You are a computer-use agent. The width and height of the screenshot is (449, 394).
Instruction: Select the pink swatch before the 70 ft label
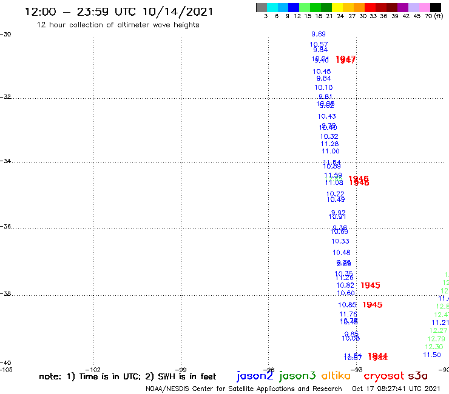[424, 7]
